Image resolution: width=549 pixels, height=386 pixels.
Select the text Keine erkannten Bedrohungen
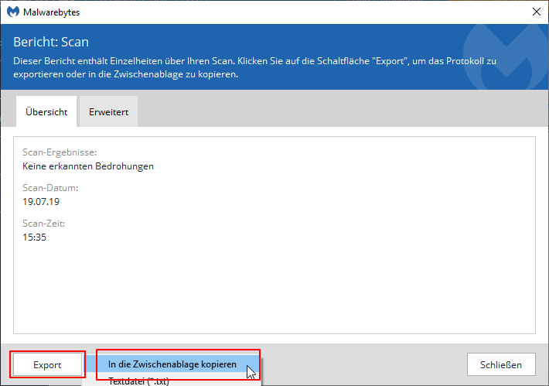click(88, 166)
